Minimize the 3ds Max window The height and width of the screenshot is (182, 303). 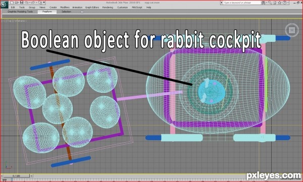(x=294, y=3)
